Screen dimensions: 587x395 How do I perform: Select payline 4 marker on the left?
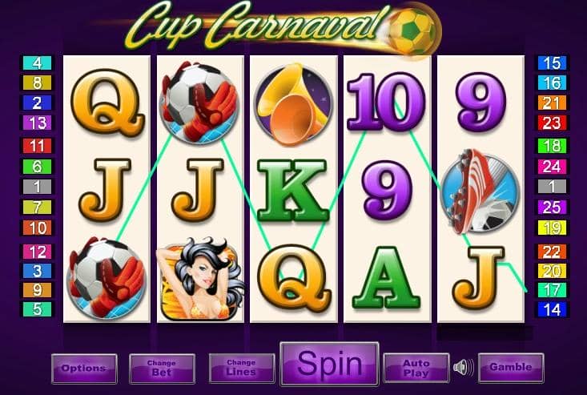(x=37, y=63)
